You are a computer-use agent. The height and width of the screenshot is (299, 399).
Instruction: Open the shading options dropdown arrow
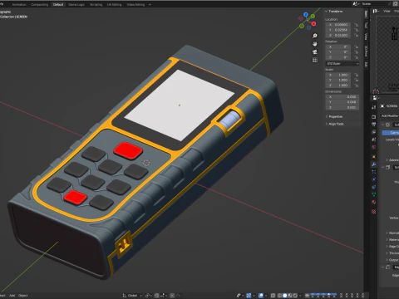pyautogui.click(x=300, y=296)
